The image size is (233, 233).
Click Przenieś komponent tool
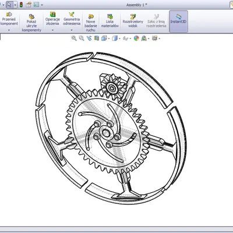pyautogui.click(x=9, y=19)
